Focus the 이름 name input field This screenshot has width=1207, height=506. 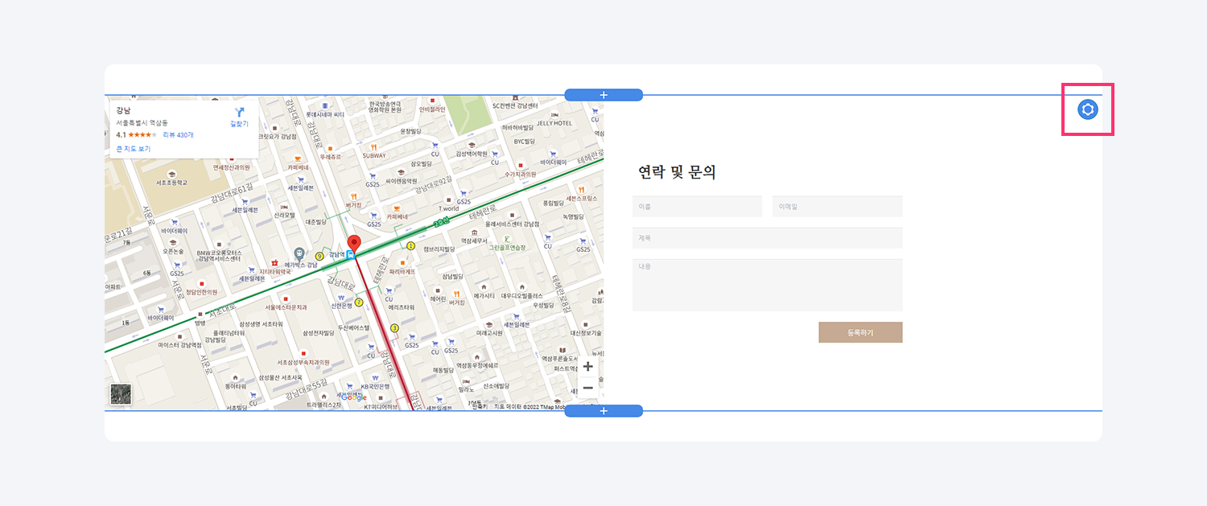(697, 207)
